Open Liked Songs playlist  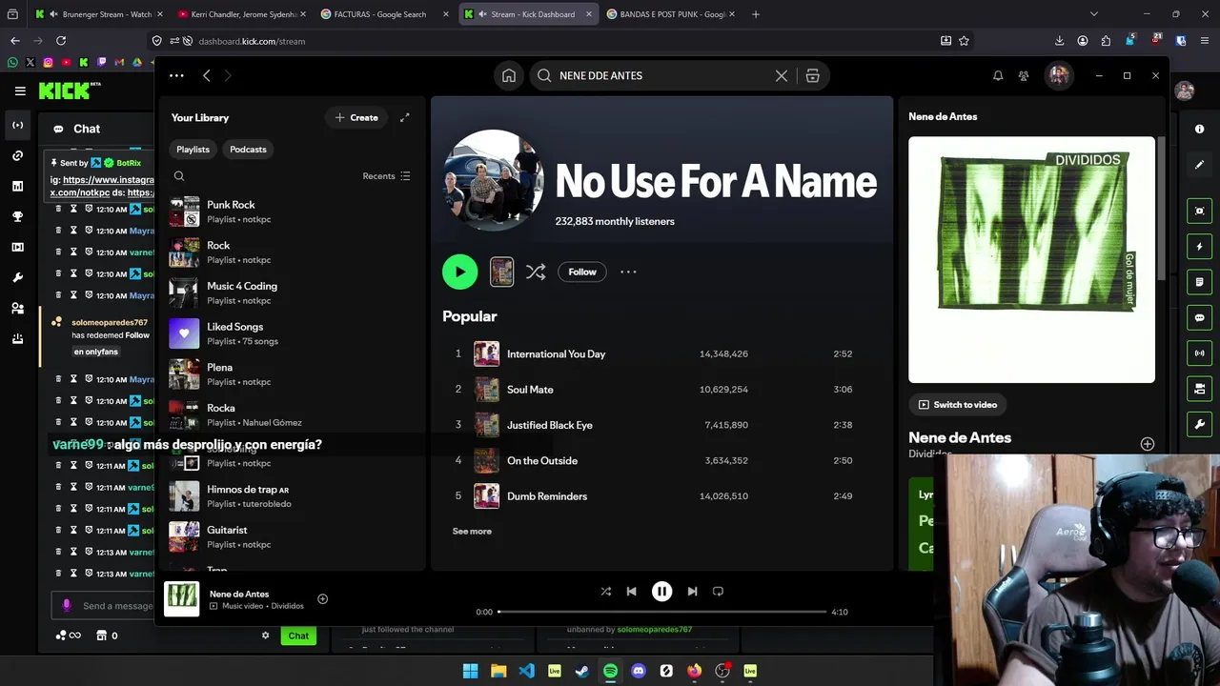click(292, 333)
